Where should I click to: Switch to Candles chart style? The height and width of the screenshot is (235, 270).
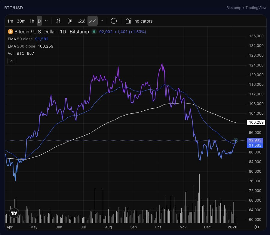(x=70, y=21)
